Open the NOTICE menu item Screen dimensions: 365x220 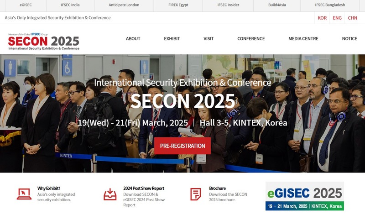[x=349, y=39]
